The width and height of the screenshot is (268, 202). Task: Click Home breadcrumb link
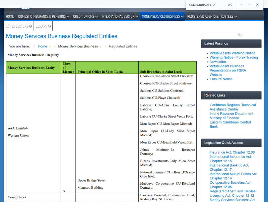click(x=43, y=46)
